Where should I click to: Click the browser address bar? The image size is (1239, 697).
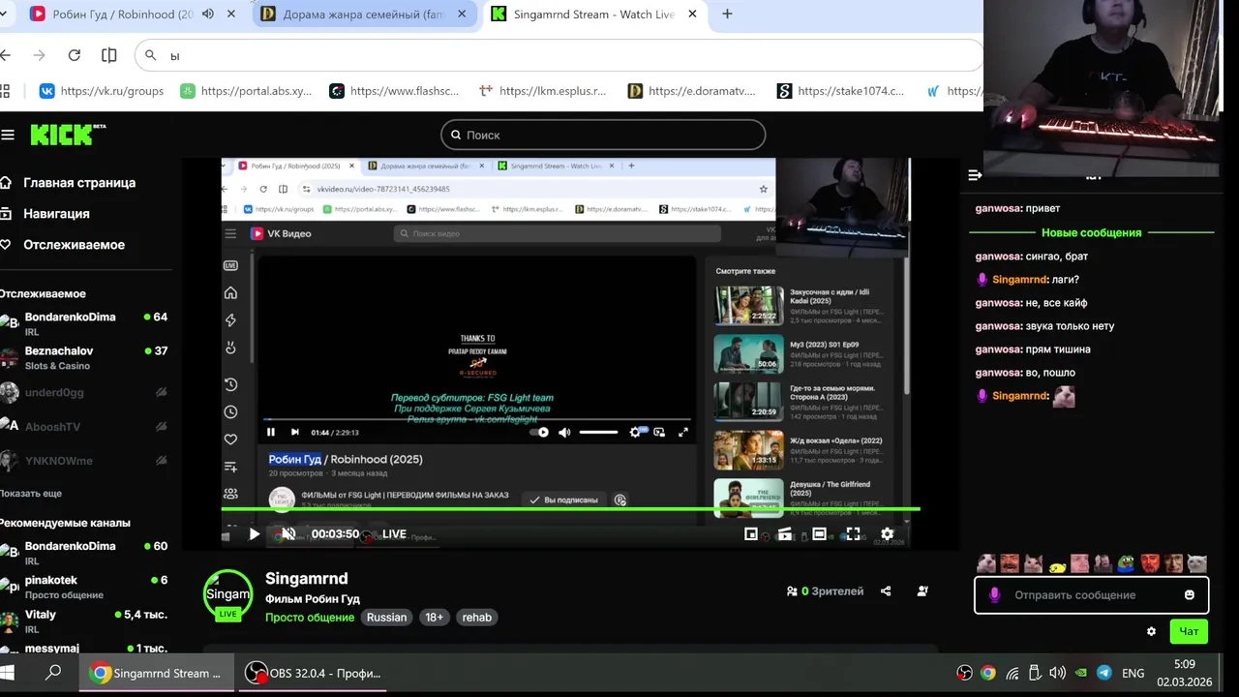(559, 55)
